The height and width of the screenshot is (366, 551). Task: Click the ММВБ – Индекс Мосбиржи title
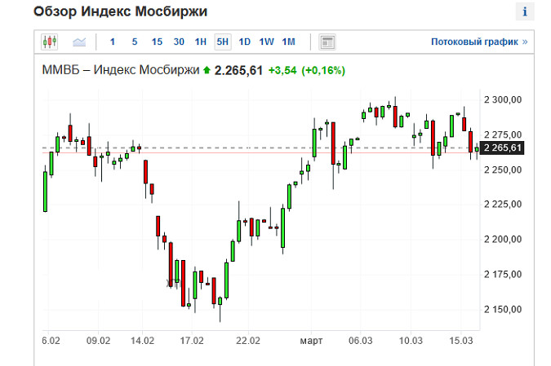click(x=121, y=70)
